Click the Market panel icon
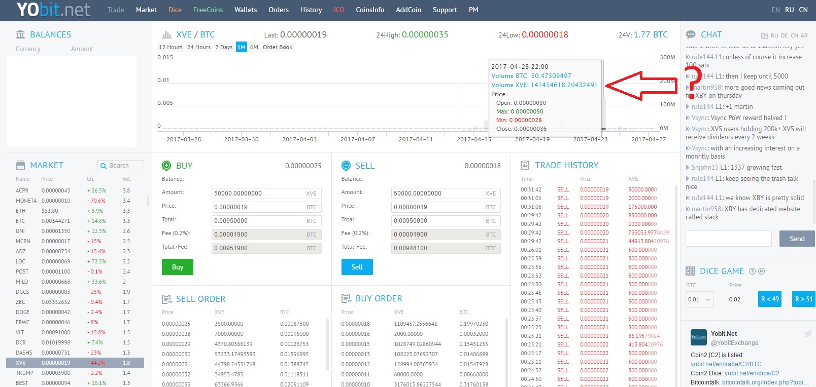 pos(20,165)
